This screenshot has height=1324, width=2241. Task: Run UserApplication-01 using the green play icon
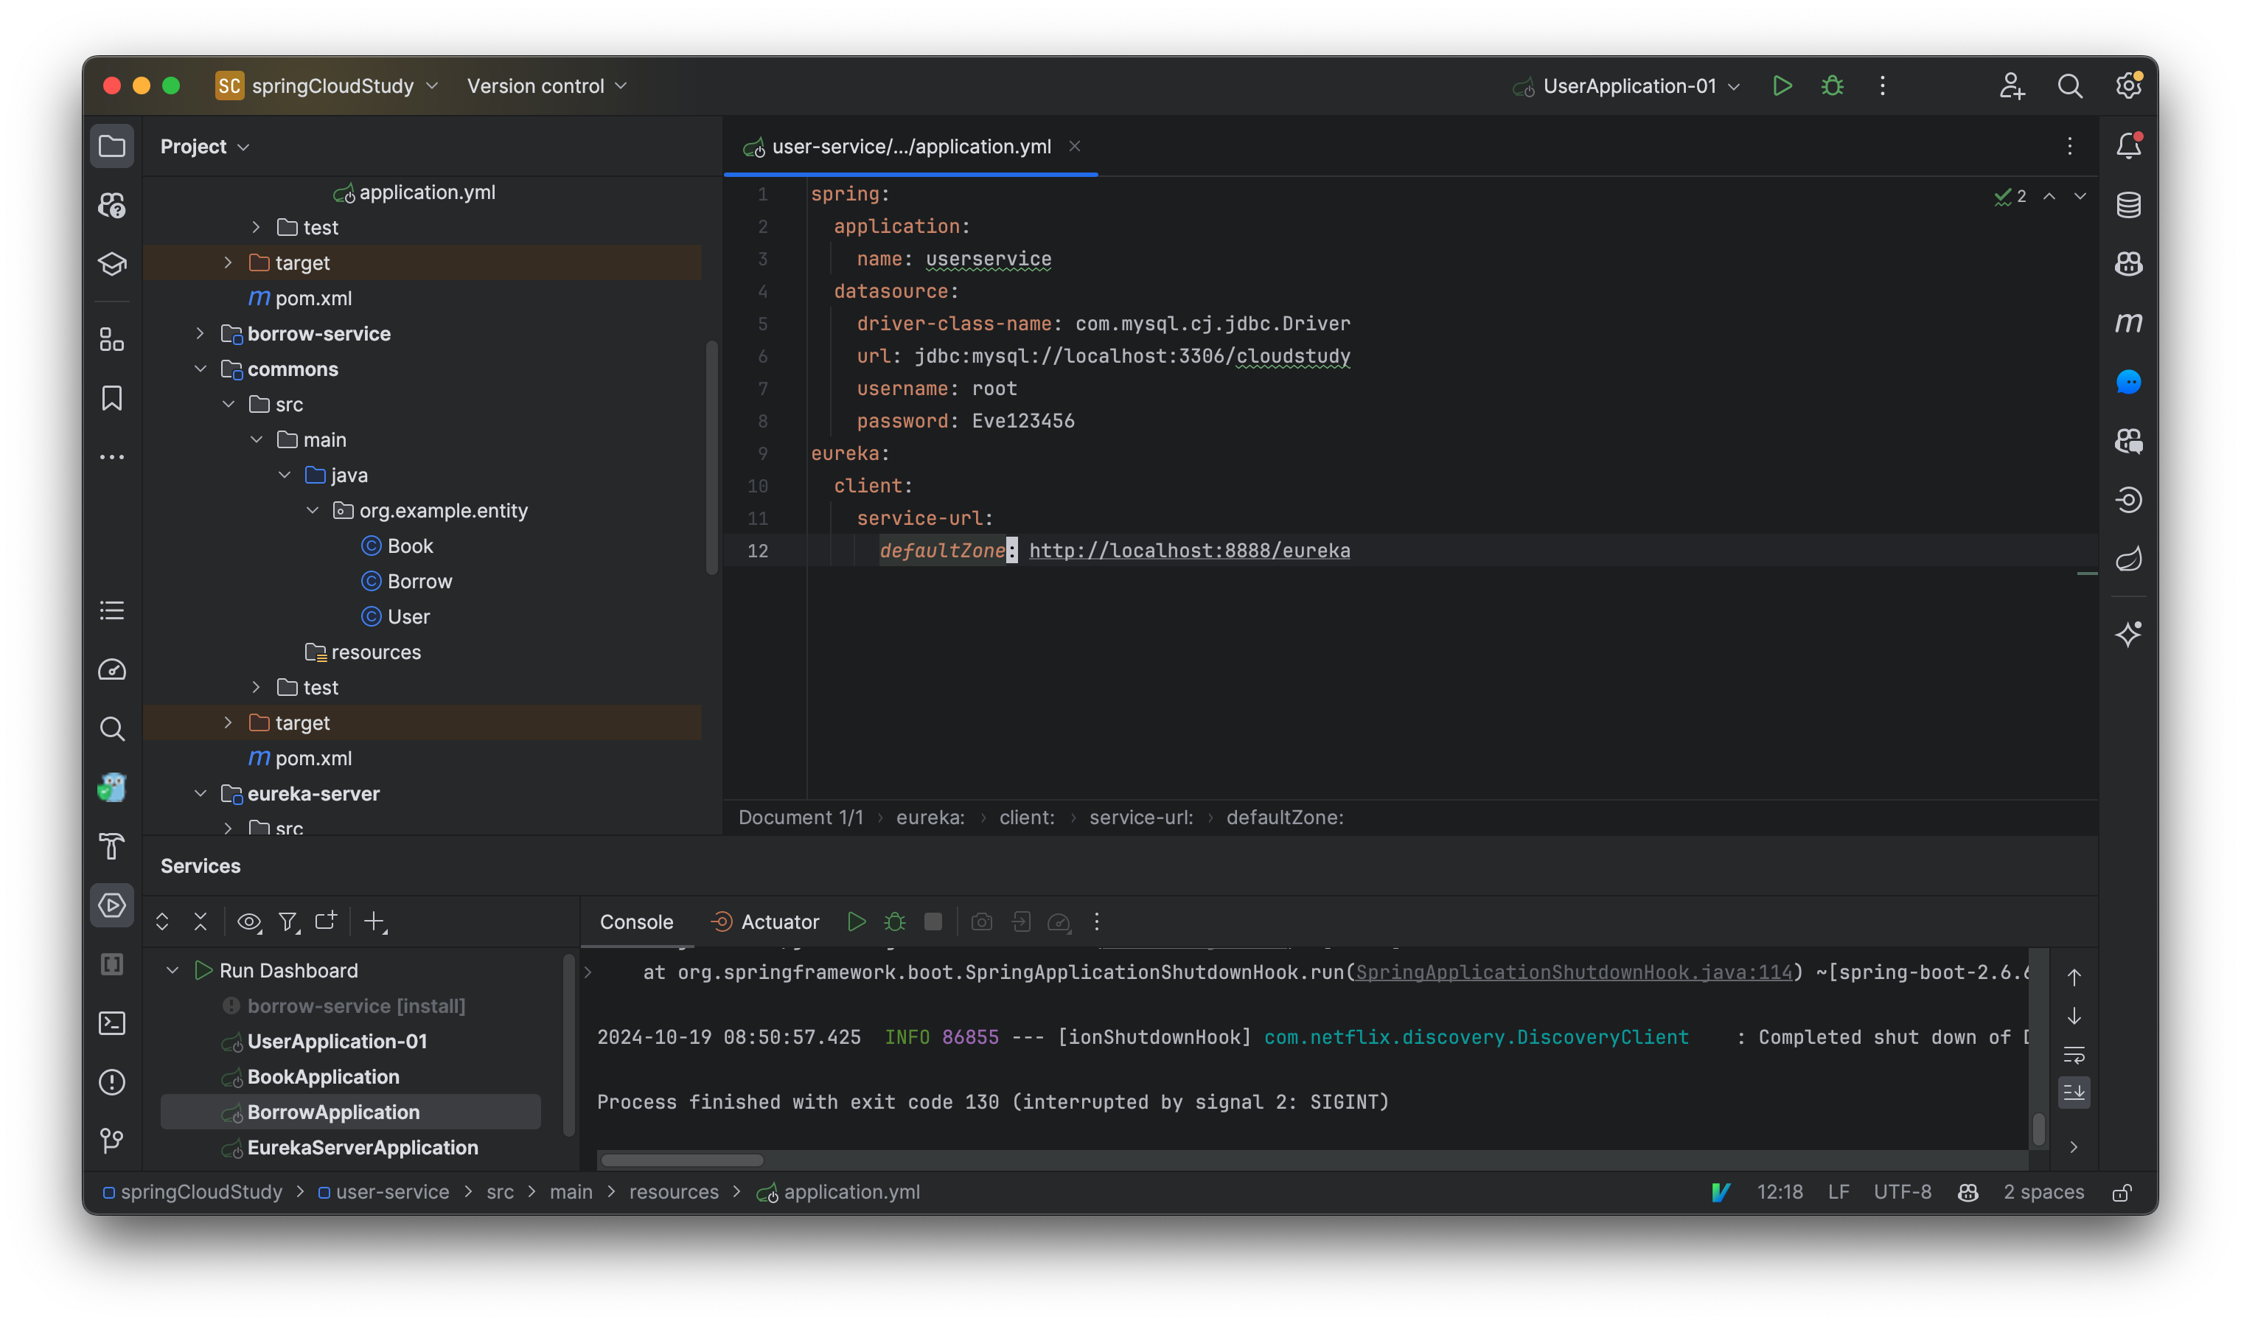(1782, 86)
